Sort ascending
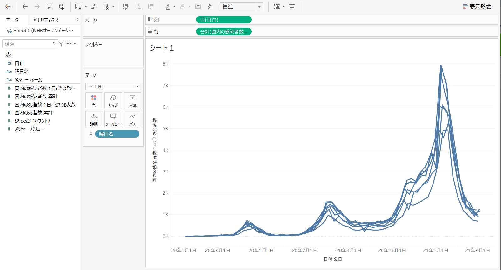This screenshot has width=501, height=270. 138,7
